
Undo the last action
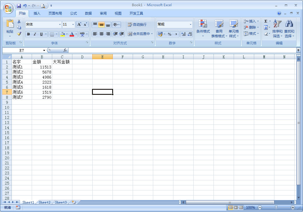25,6
